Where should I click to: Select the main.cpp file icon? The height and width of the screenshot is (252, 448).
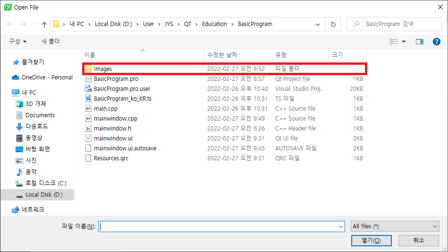(x=89, y=108)
